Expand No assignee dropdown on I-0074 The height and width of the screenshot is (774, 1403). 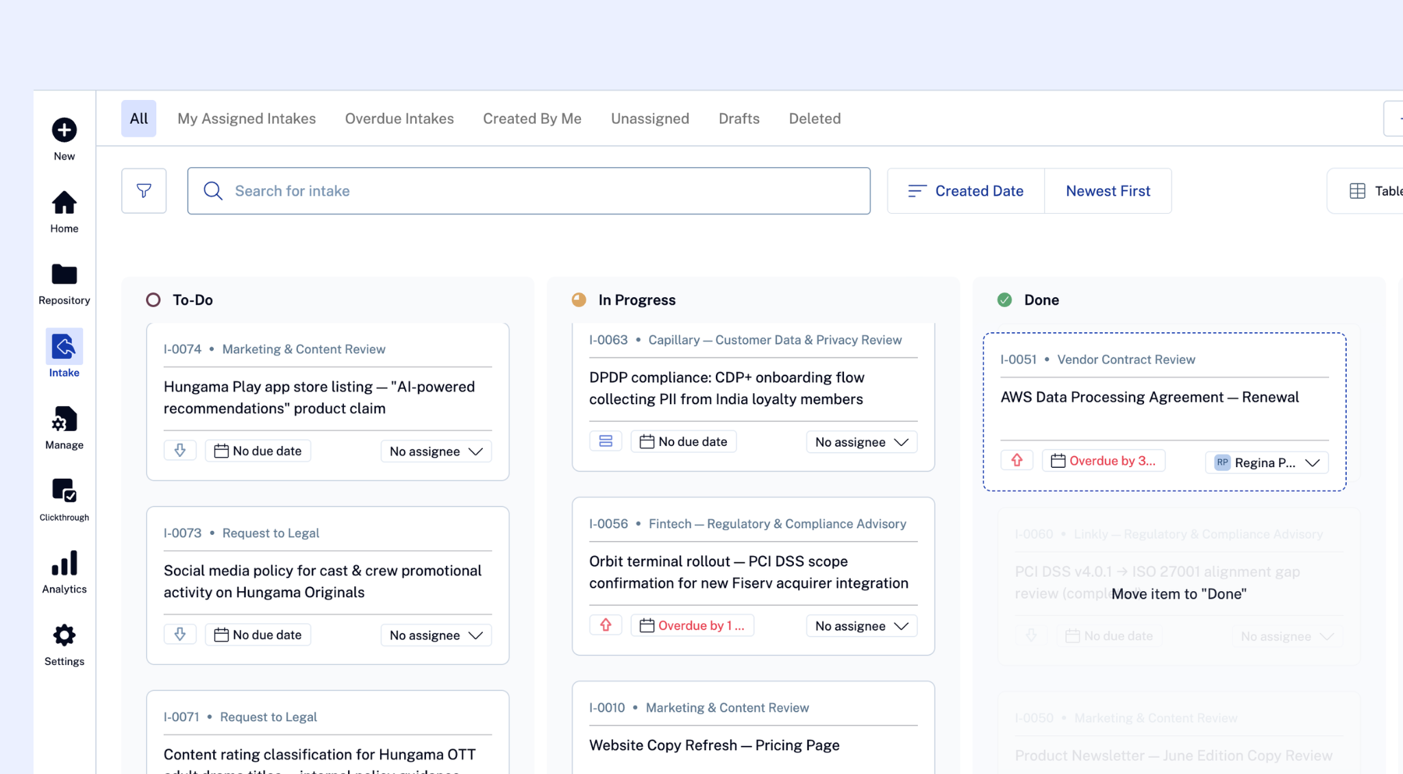[x=436, y=451]
